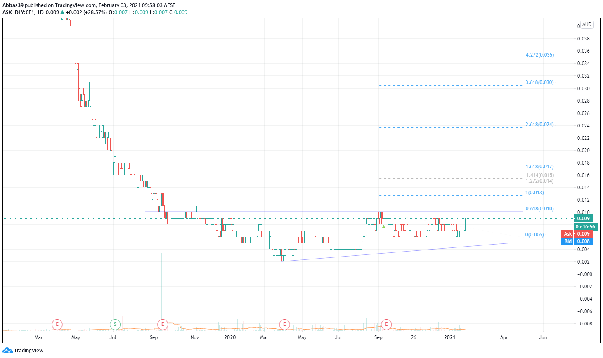603x358 pixels.
Task: Select the 0(0.006) Fibonacci label
Action: [534, 235]
